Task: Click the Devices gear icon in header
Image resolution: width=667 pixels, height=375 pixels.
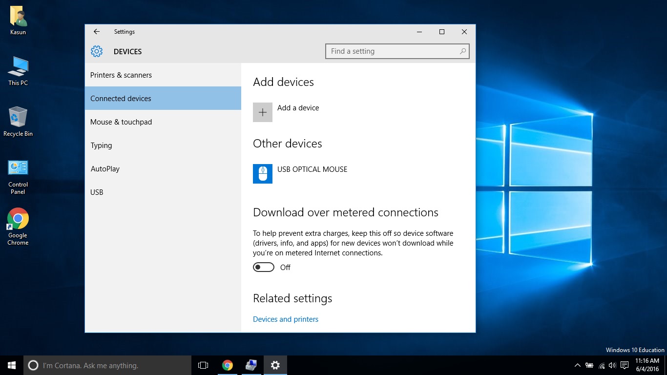Action: coord(97,51)
